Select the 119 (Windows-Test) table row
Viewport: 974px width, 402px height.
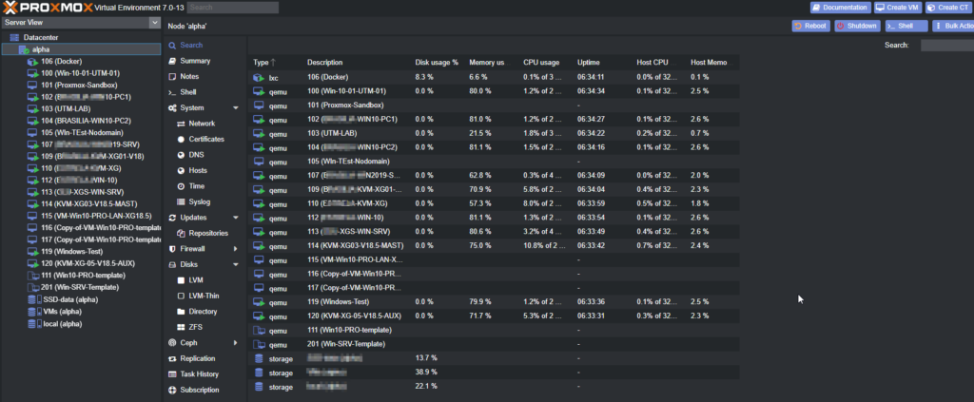click(x=494, y=302)
